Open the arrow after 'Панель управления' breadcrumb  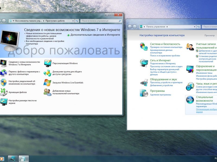tap(167, 27)
